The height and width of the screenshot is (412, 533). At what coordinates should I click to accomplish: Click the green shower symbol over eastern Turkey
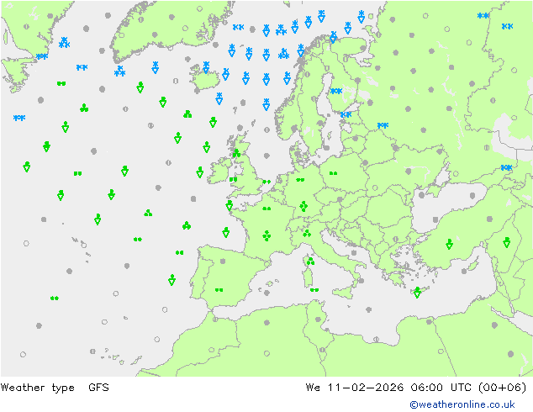pos(507,242)
